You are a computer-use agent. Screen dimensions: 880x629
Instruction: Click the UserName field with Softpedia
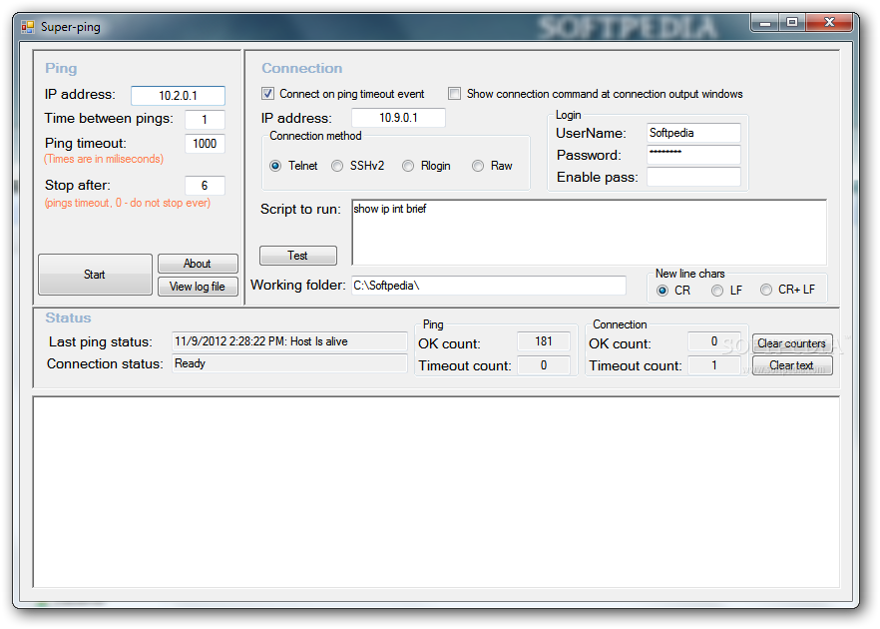[693, 133]
